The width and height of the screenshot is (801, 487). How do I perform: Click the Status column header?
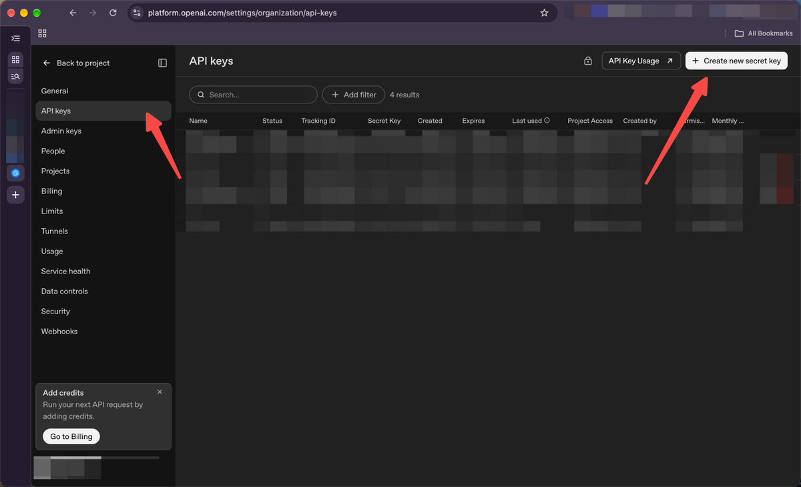tap(272, 121)
